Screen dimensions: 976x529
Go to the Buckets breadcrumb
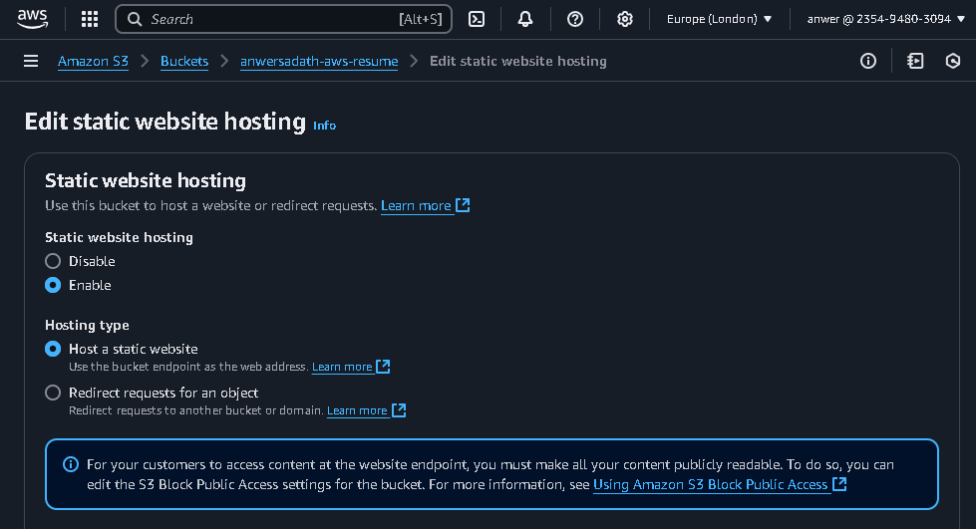click(x=184, y=61)
